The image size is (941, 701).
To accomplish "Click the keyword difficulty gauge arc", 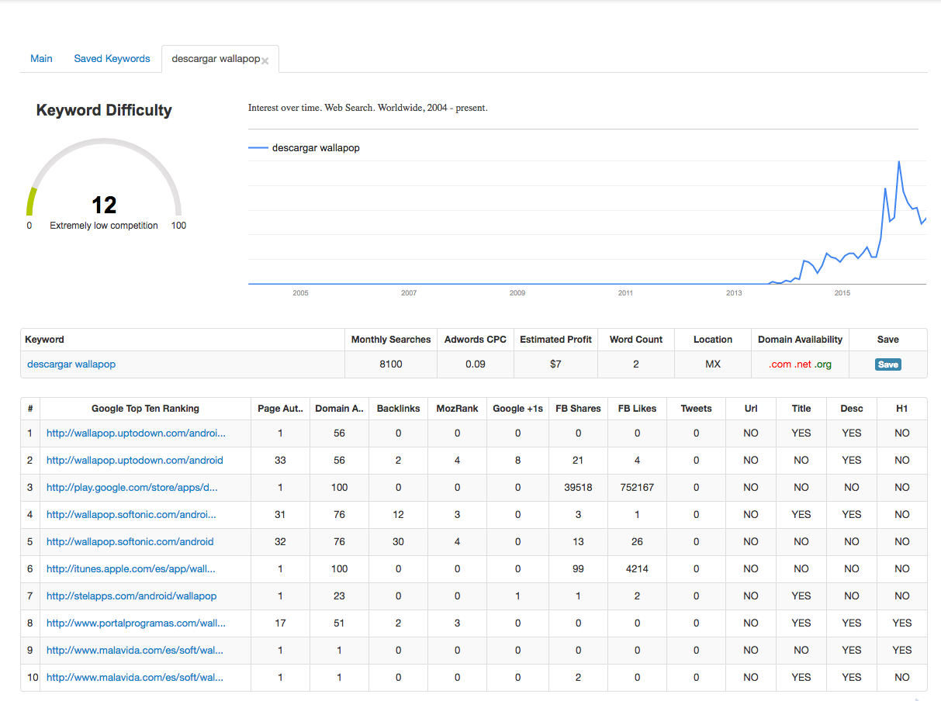I will click(x=104, y=177).
